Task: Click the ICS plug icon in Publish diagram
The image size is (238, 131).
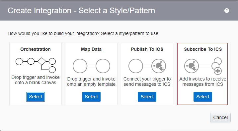Action: coord(159,66)
